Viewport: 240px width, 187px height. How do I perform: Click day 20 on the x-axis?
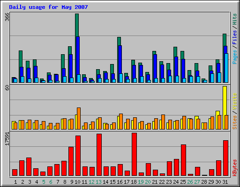pyautogui.click(x=148, y=182)
